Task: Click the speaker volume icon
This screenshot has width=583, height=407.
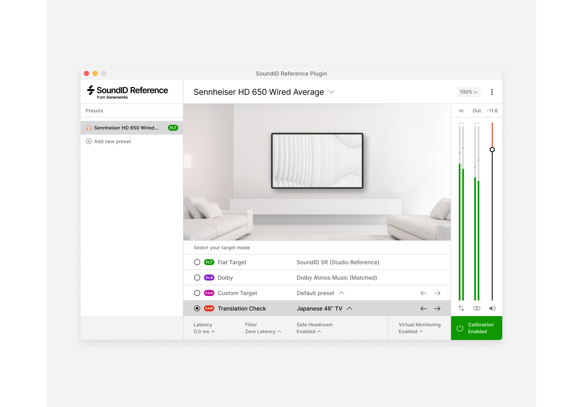Action: point(492,308)
